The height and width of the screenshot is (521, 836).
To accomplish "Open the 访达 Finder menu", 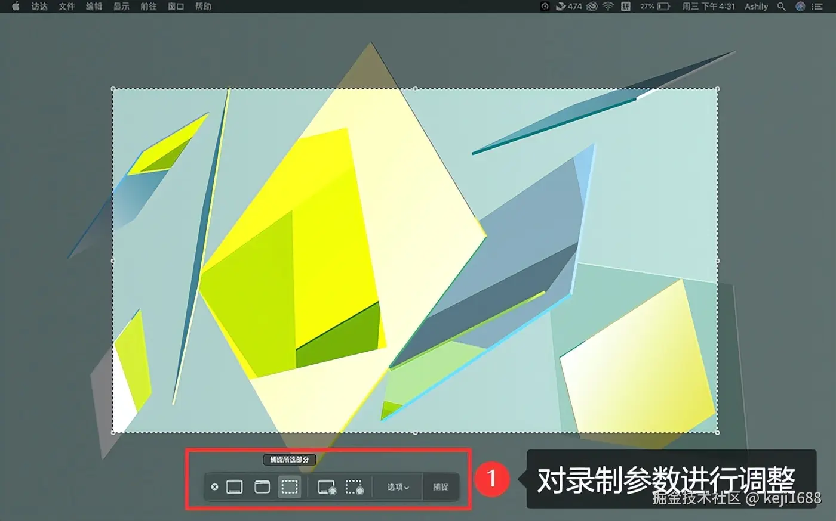I will 39,6.
